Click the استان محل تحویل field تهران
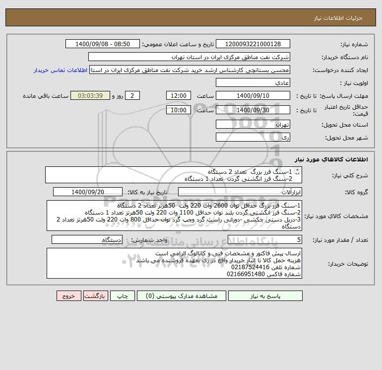 pyautogui.click(x=253, y=124)
